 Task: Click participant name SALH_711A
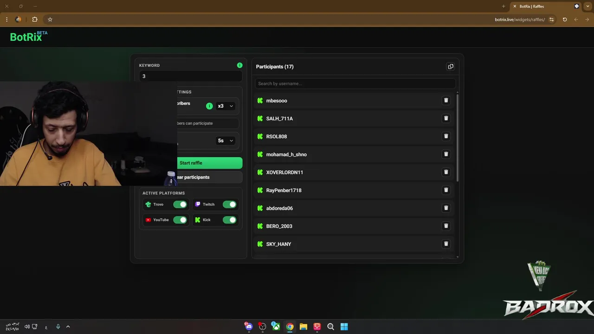tap(279, 119)
